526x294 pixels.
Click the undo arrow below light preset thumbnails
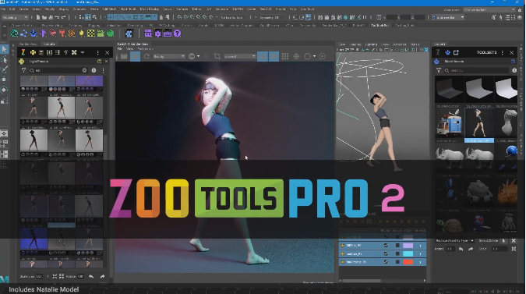coord(91,277)
